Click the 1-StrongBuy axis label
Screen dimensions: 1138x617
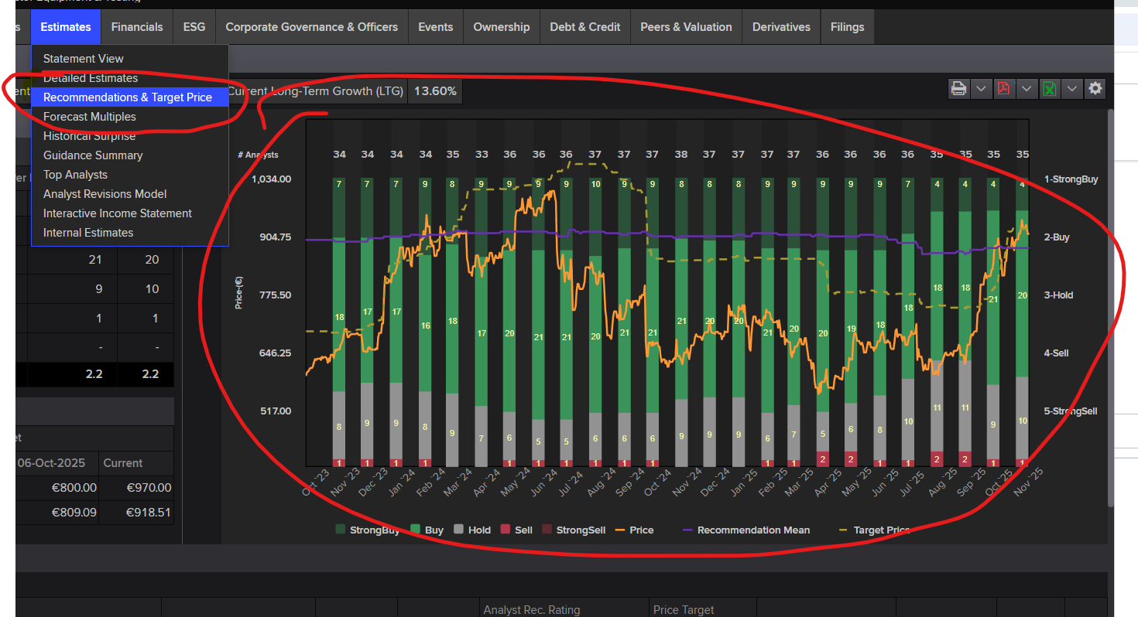tap(1071, 179)
